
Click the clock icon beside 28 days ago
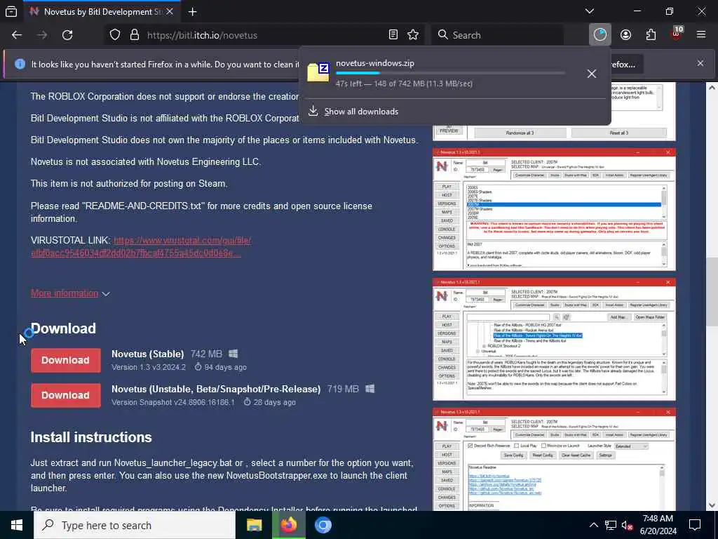pos(248,402)
